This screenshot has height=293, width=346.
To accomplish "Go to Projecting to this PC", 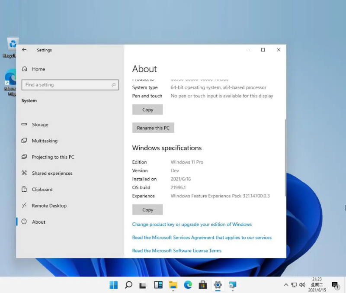I will click(x=53, y=157).
